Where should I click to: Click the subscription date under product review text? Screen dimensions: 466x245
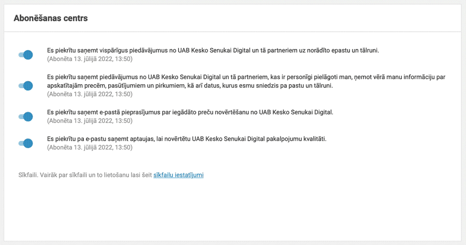(x=90, y=121)
